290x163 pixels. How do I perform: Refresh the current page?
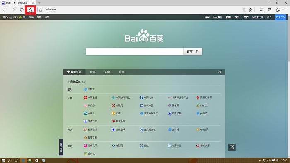click(22, 10)
